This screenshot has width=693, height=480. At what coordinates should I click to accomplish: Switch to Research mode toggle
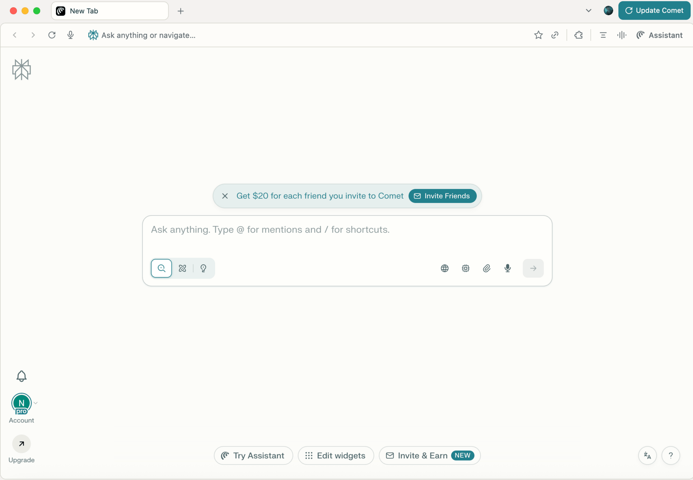(182, 268)
